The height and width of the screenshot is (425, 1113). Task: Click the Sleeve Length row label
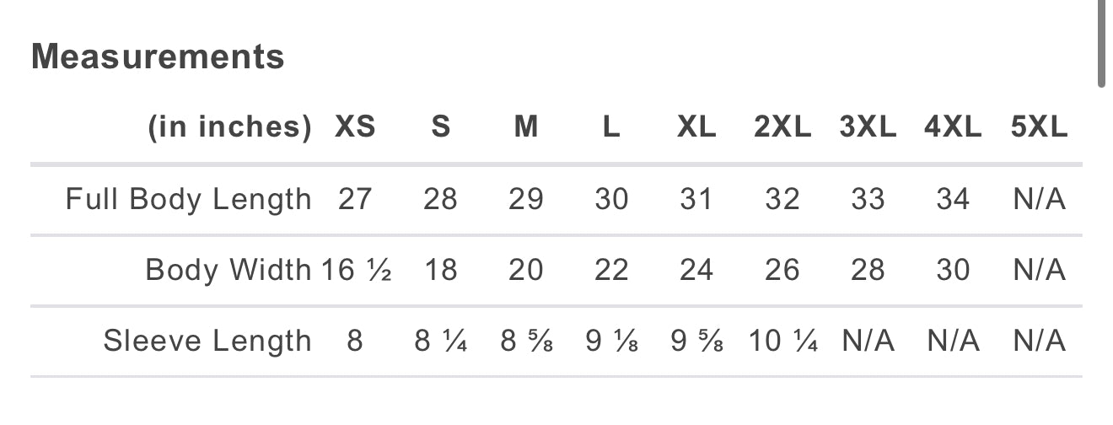[x=207, y=341]
